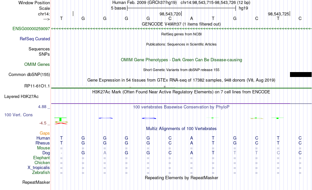
Task: Click the 4.88 PhyloP upper limit value
Action: [42, 107]
